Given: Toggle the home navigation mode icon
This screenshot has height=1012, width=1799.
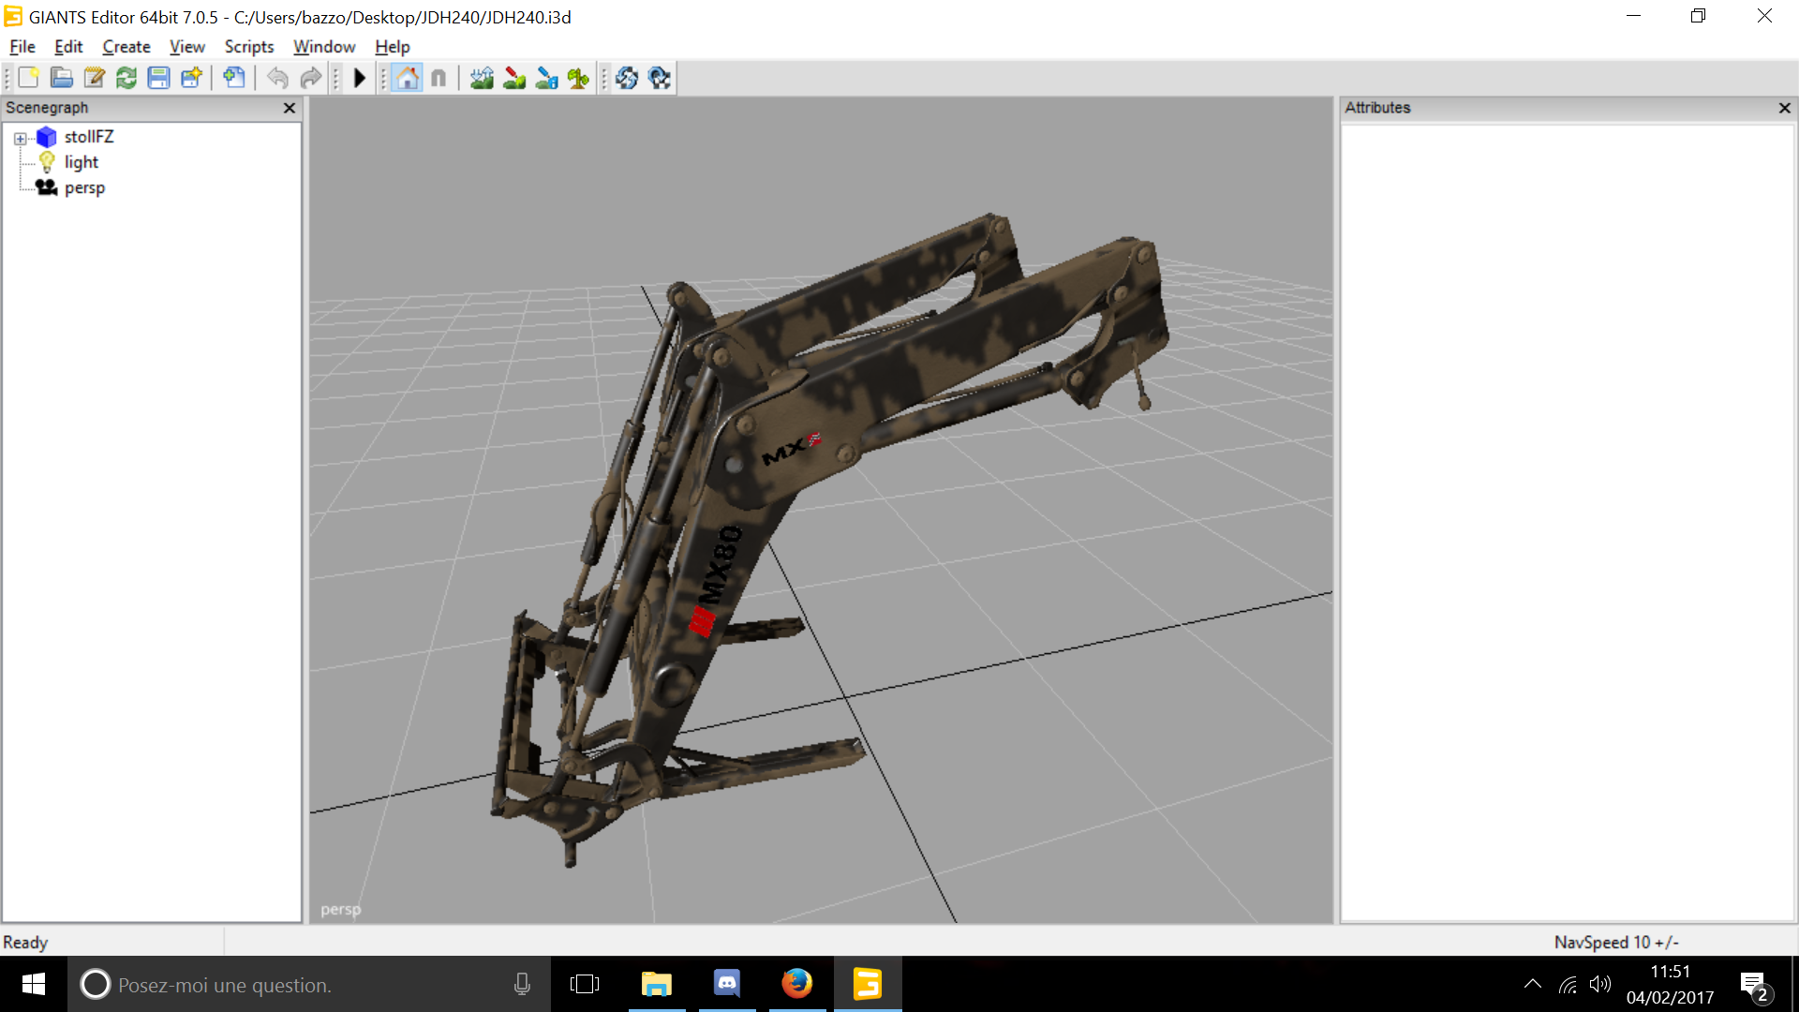Looking at the screenshot, I should point(408,78).
